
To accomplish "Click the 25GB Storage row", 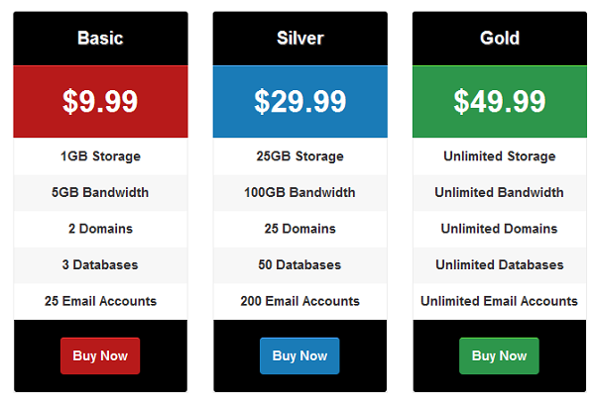I will pyautogui.click(x=300, y=156).
